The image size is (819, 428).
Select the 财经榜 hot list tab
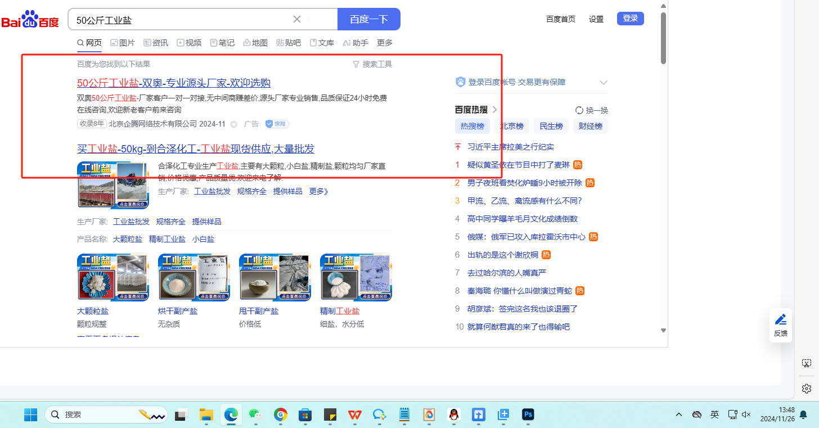tap(591, 126)
